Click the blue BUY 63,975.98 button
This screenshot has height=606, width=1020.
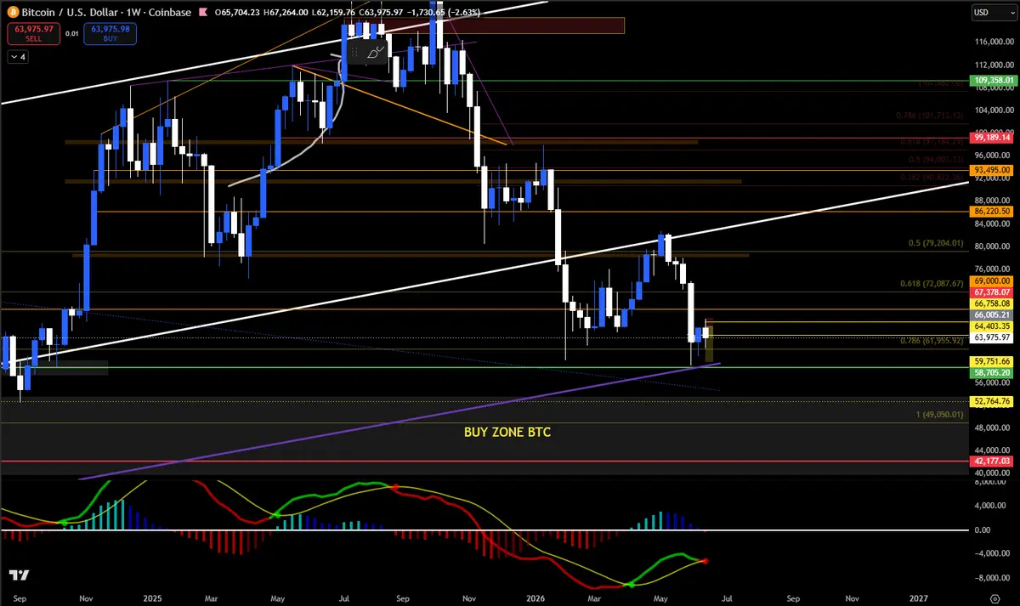[x=110, y=34]
